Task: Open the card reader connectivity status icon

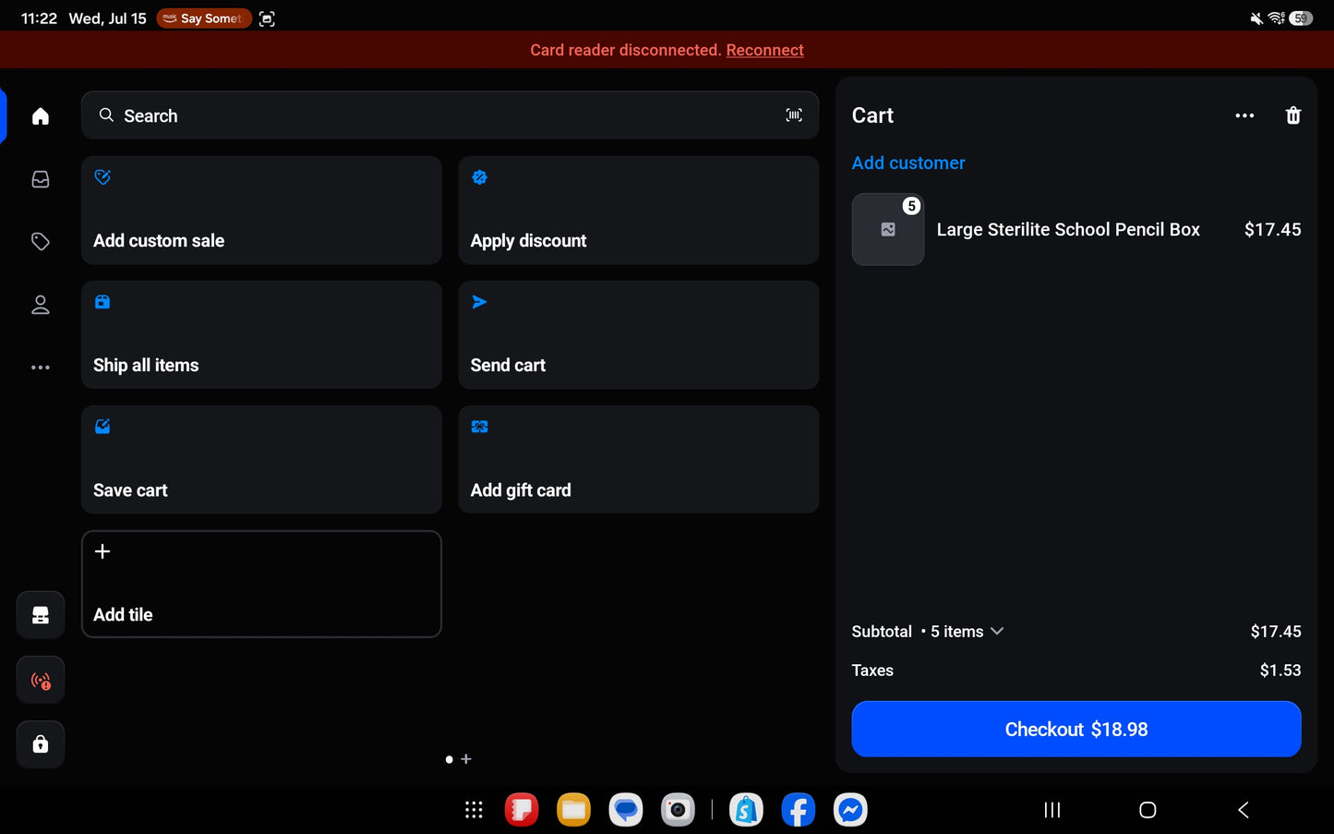Action: [41, 681]
